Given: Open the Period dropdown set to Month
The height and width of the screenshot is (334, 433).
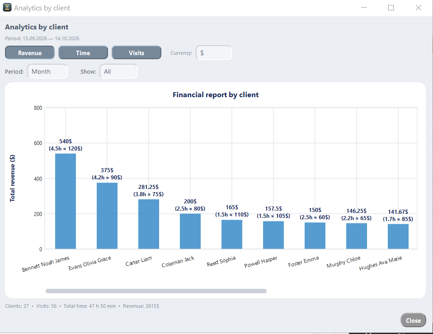Looking at the screenshot, I should pyautogui.click(x=47, y=71).
